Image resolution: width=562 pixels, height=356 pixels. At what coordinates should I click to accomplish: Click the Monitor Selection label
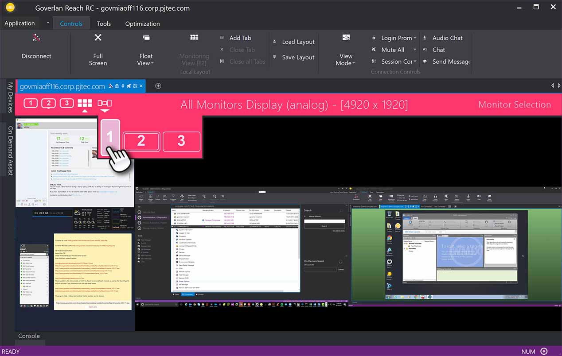(515, 105)
